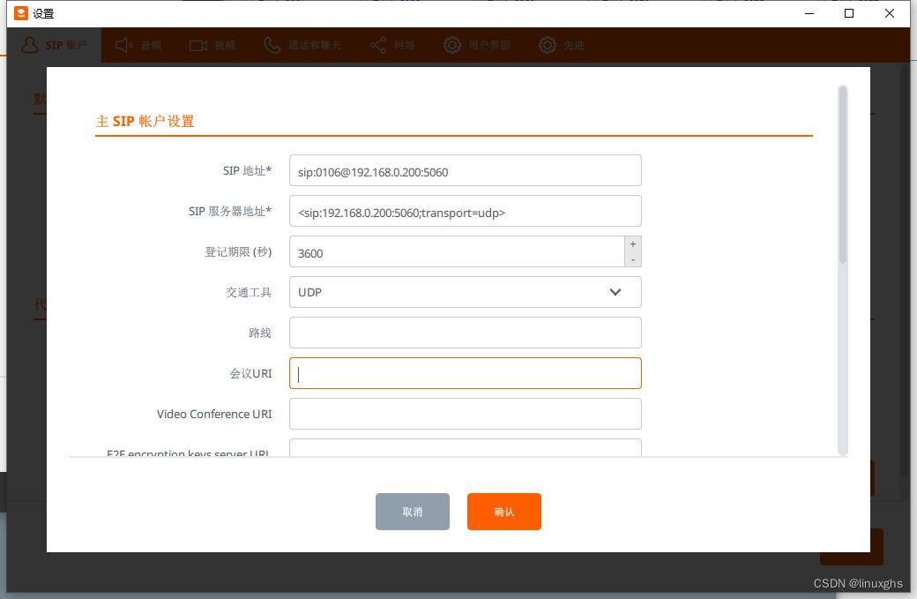917x599 pixels.
Task: Click the dialog's vertical scrollbar thumb
Action: click(843, 175)
